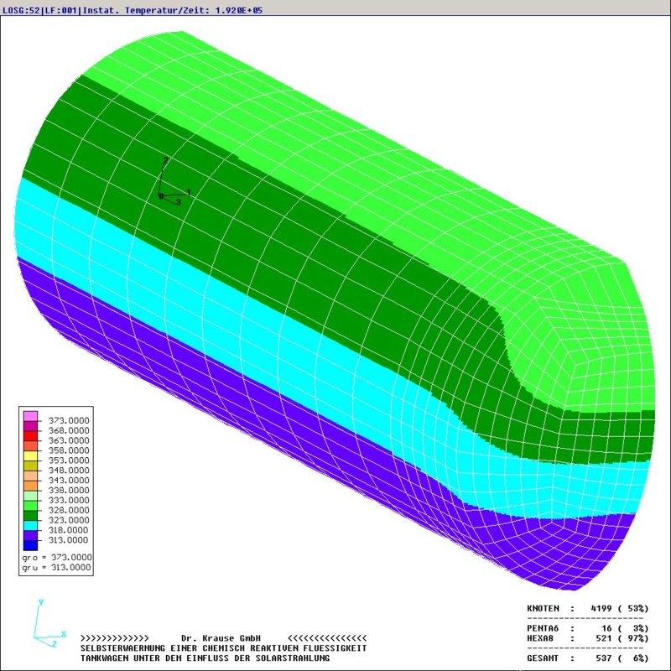Click axis label 2 of local coordinate system
The image size is (671, 671).
(x=166, y=160)
